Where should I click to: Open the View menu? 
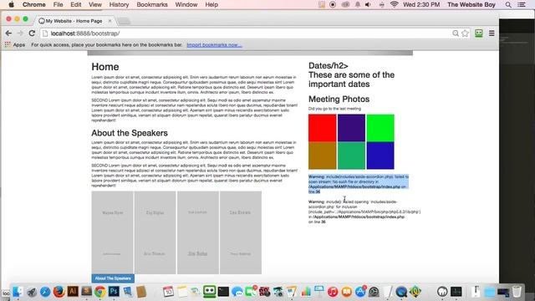(x=95, y=5)
